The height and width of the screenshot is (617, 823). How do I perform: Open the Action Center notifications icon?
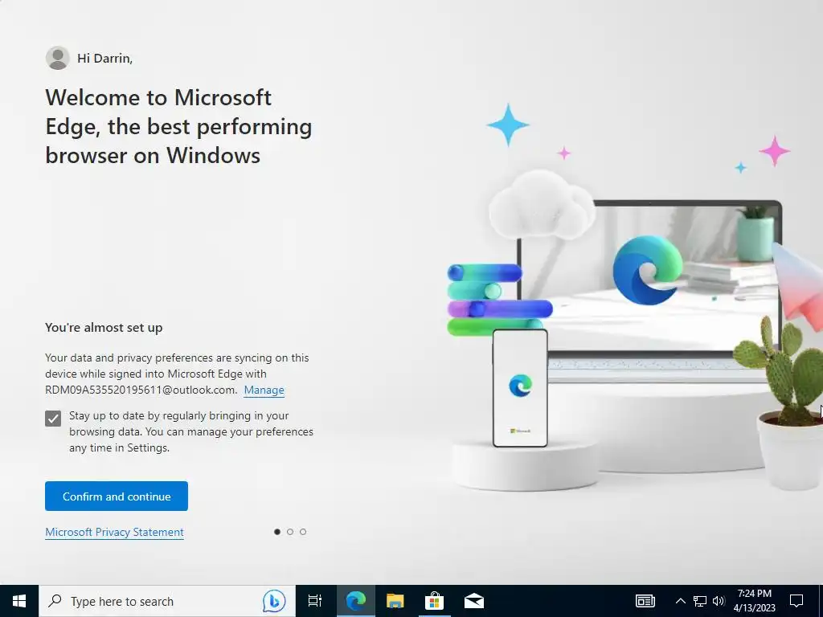(x=796, y=601)
